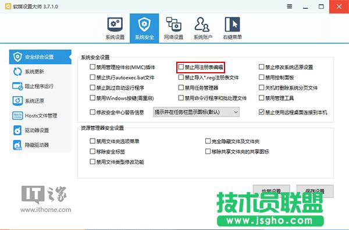Select 隐藏驱动器 in the sidebar
This screenshot has height=230, width=349.
pyautogui.click(x=40, y=145)
